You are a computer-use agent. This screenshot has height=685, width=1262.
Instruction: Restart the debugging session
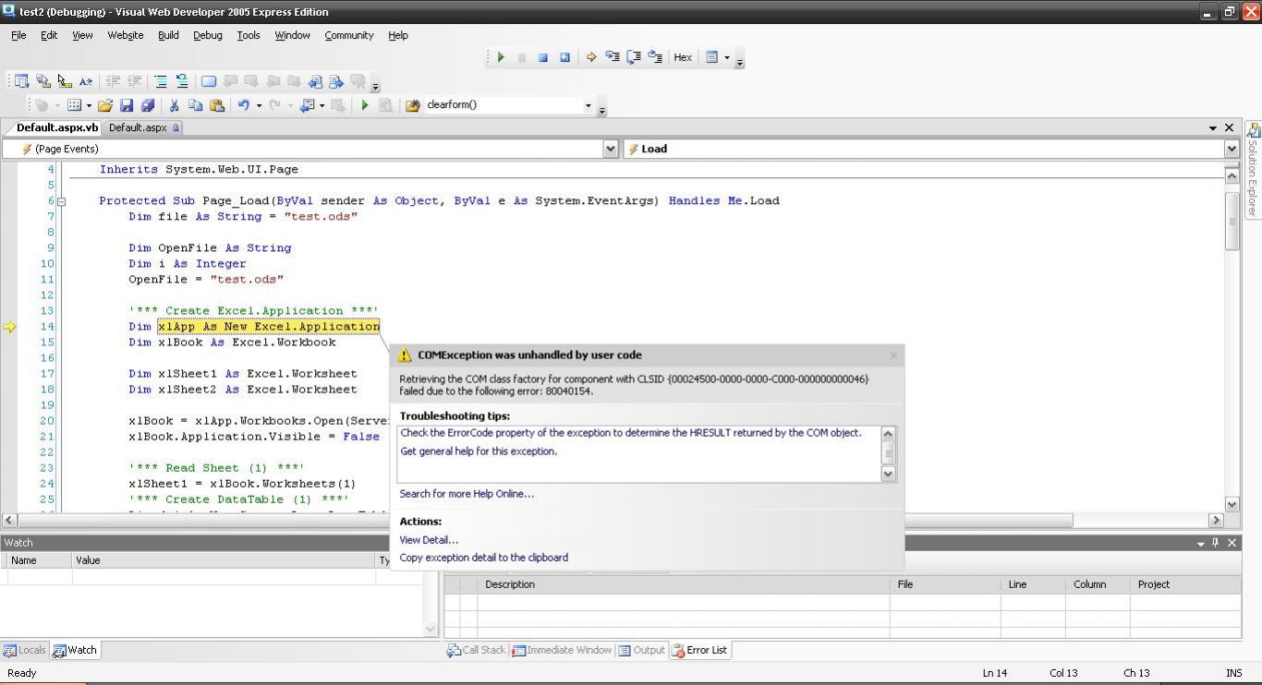coord(564,57)
